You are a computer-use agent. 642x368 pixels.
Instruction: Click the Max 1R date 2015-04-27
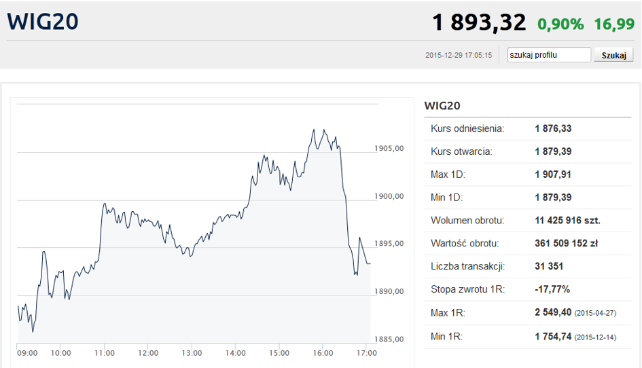(595, 313)
